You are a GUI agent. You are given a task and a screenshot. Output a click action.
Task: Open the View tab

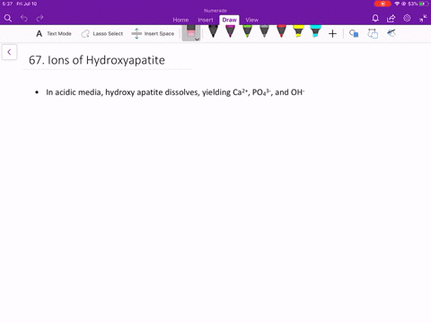(252, 20)
